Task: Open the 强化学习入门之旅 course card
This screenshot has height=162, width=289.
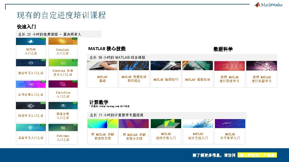Action: 31,69
